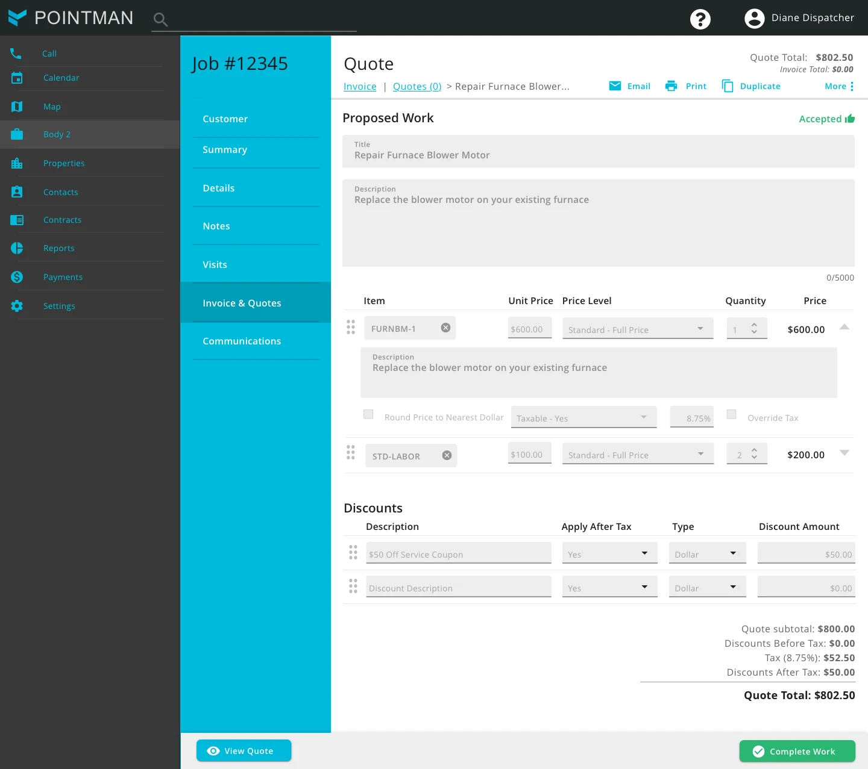Clear the STD-LABOR item with X icon
The height and width of the screenshot is (769, 868).
click(x=447, y=455)
